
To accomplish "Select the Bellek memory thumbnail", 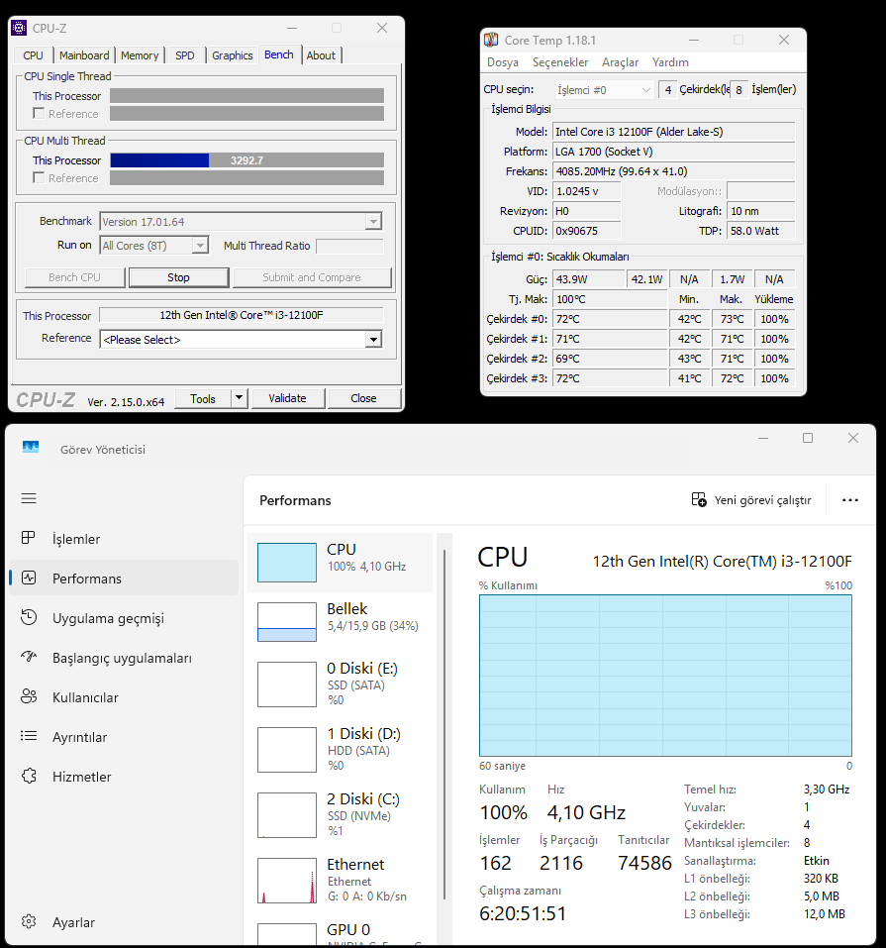I will point(287,621).
